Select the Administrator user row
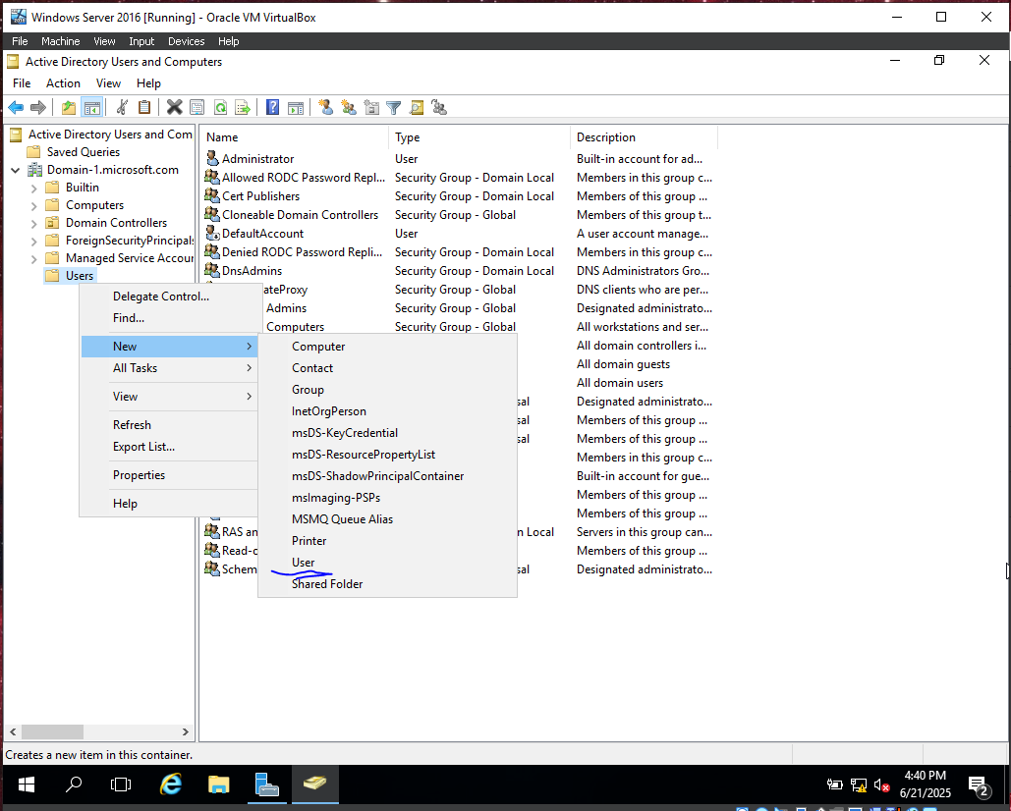 (x=459, y=159)
